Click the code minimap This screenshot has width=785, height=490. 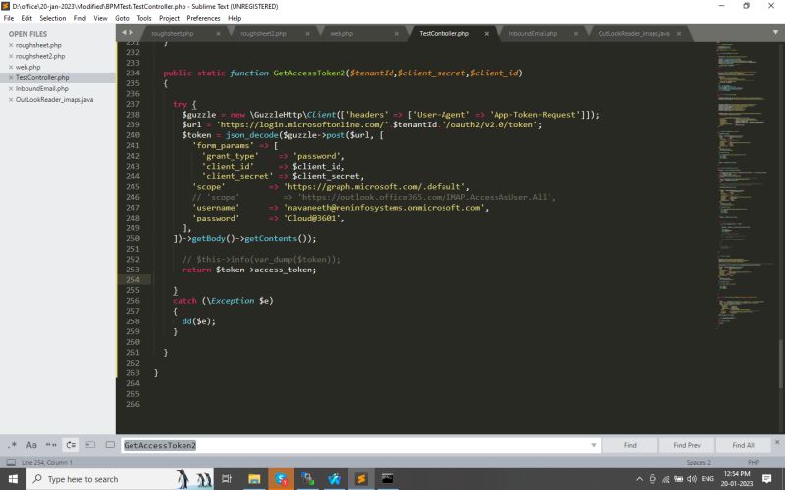pyautogui.click(x=744, y=185)
